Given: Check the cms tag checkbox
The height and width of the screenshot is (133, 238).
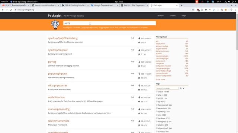Looking at the screenshot, I should [x=157, y=115].
